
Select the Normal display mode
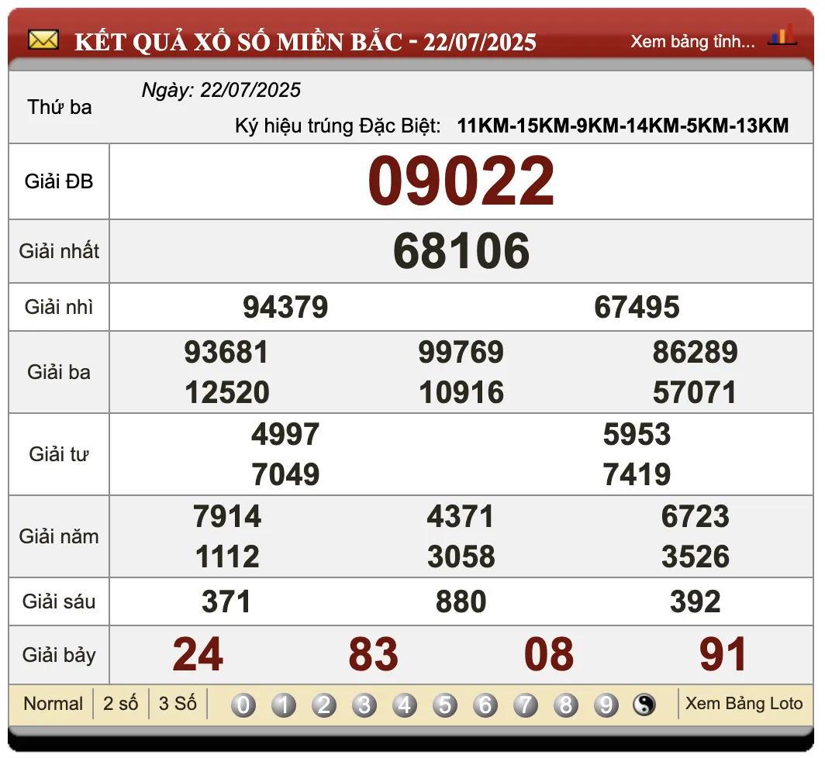tap(53, 704)
